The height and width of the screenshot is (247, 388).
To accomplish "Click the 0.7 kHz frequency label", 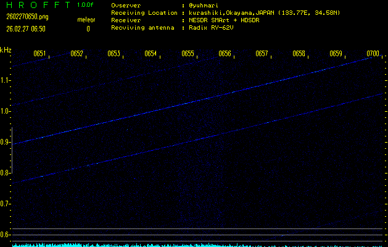I will (6, 204).
